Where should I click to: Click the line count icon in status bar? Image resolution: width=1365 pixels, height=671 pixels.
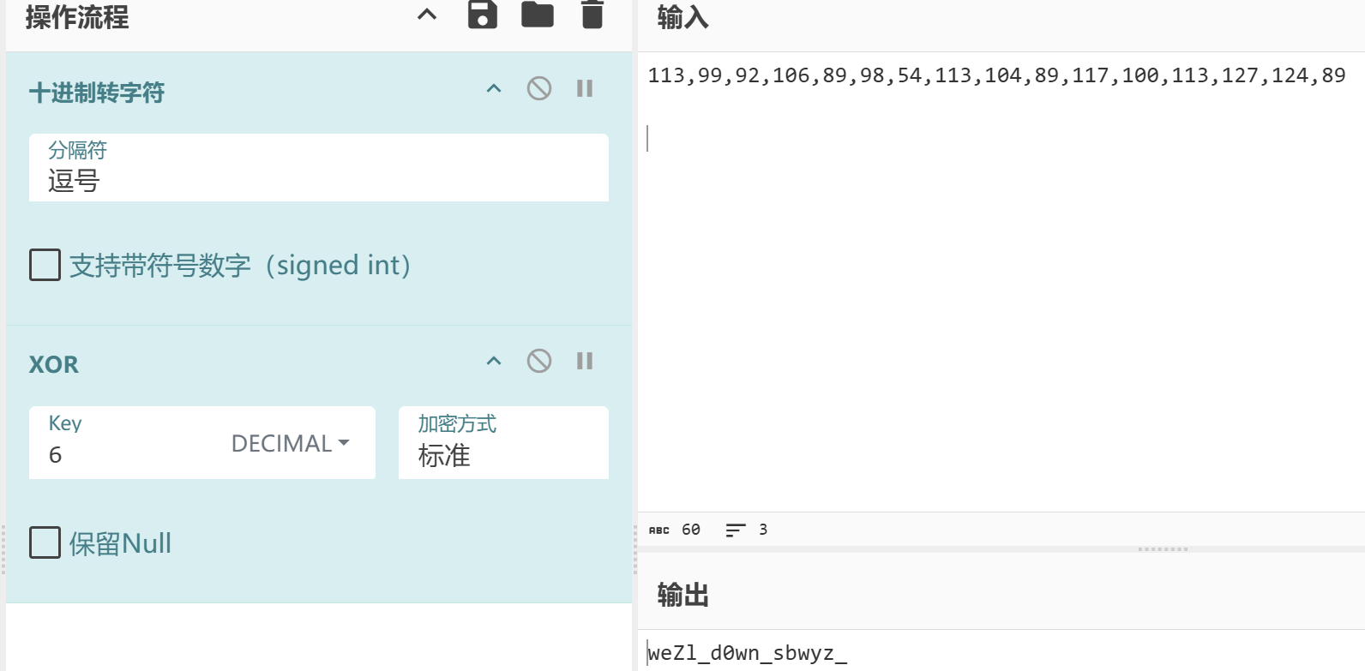tap(735, 530)
